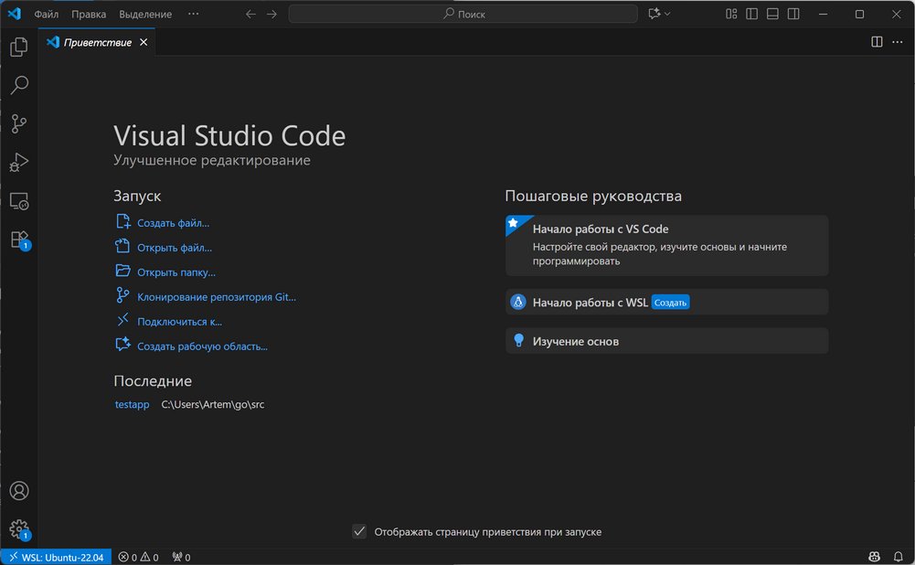Toggle the primary side bar layout button
The height and width of the screenshot is (565, 915).
pos(751,14)
